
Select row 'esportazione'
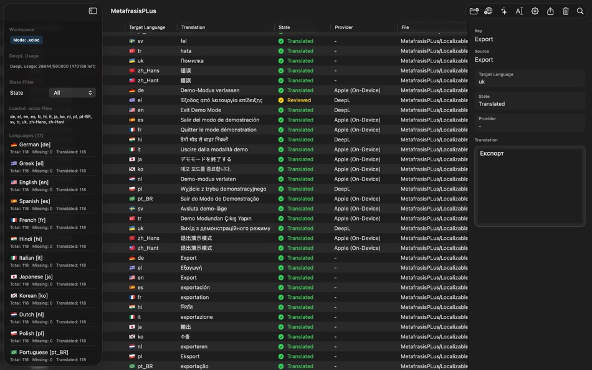[x=285, y=317]
